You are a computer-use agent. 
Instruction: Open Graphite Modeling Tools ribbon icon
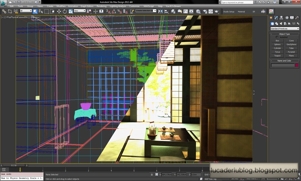coord(180,11)
